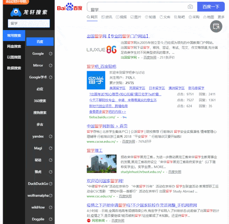The image size is (229, 224).
Task: Select the 多吉 search engine
Action: 40,125
